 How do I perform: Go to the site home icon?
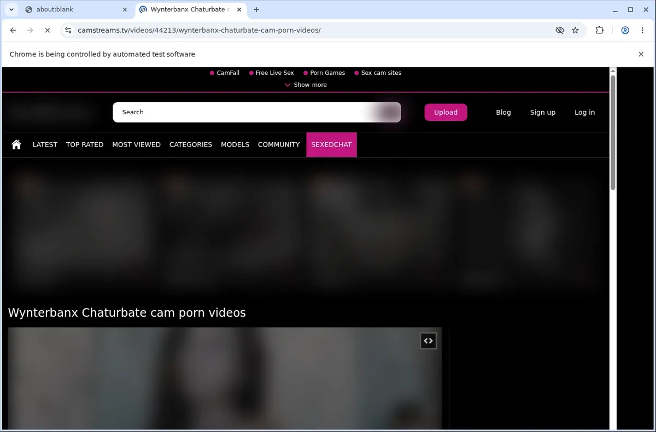pyautogui.click(x=16, y=144)
